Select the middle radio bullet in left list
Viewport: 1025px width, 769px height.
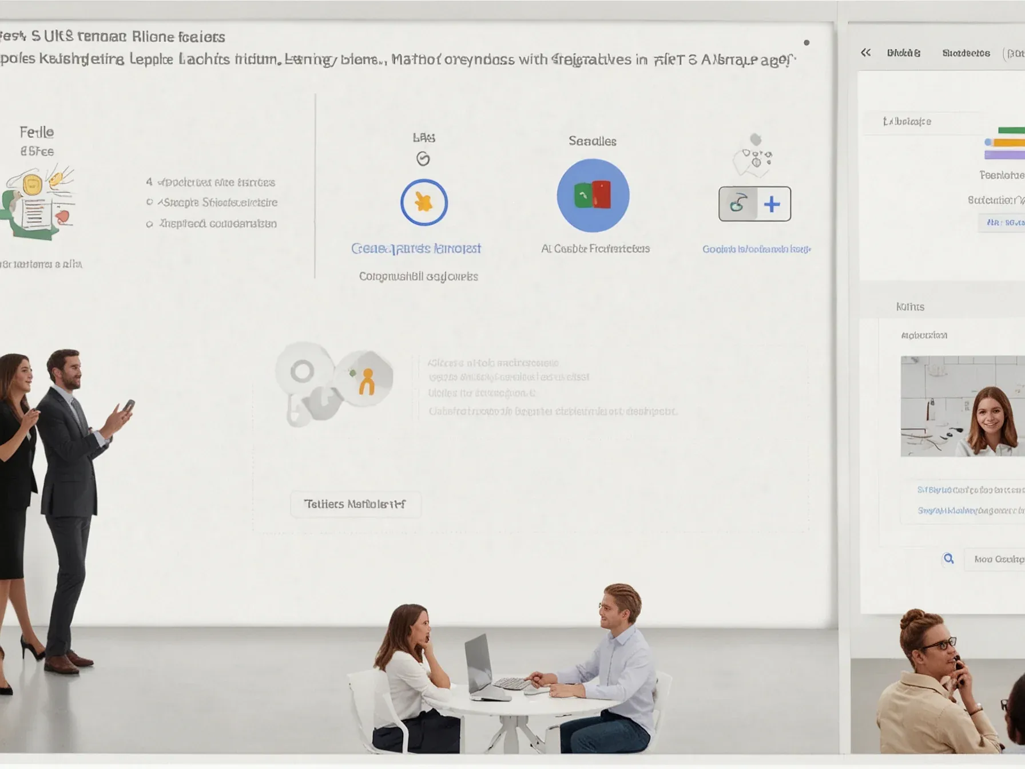(150, 203)
